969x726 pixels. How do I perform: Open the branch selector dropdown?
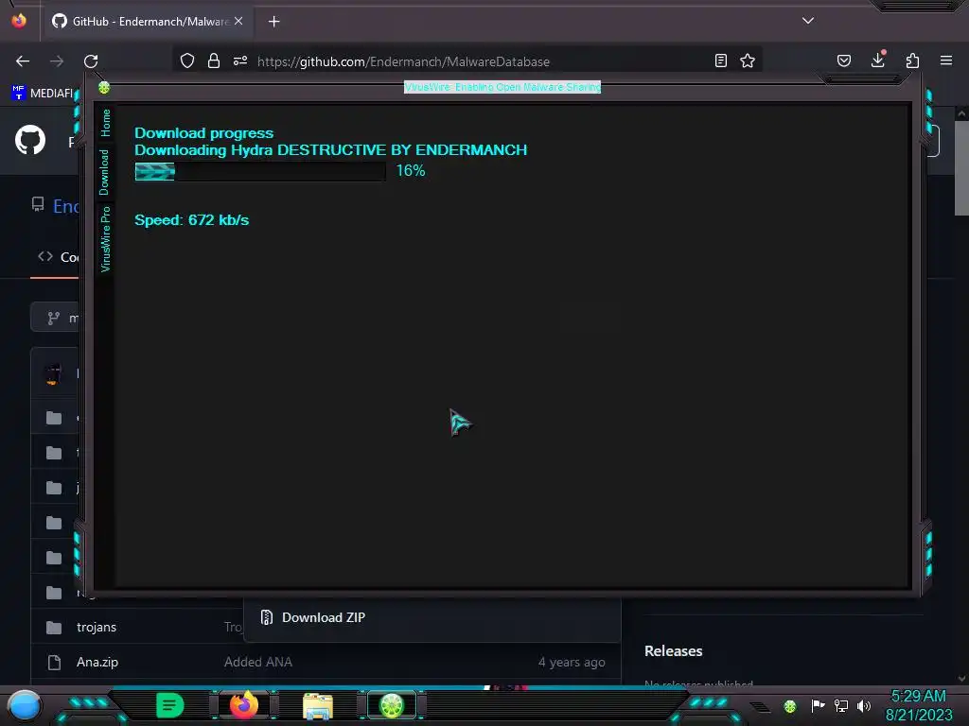tap(56, 318)
